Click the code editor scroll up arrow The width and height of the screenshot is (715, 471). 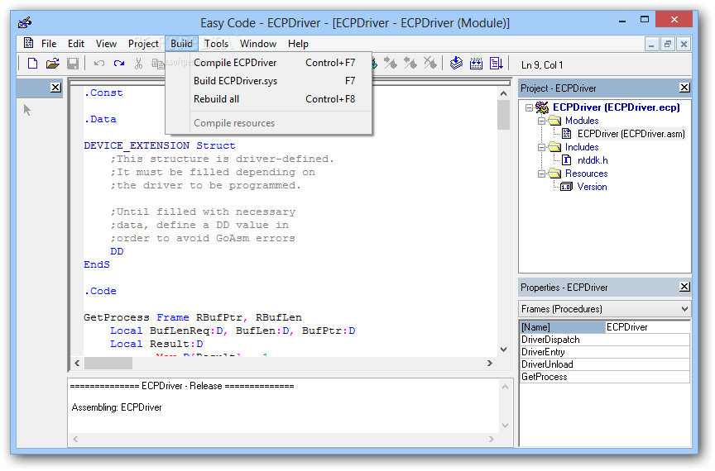pyautogui.click(x=503, y=93)
